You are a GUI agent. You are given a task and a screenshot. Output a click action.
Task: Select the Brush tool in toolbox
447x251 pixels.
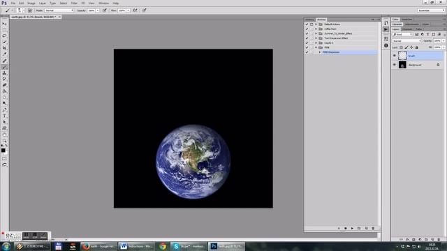[x=4, y=67]
